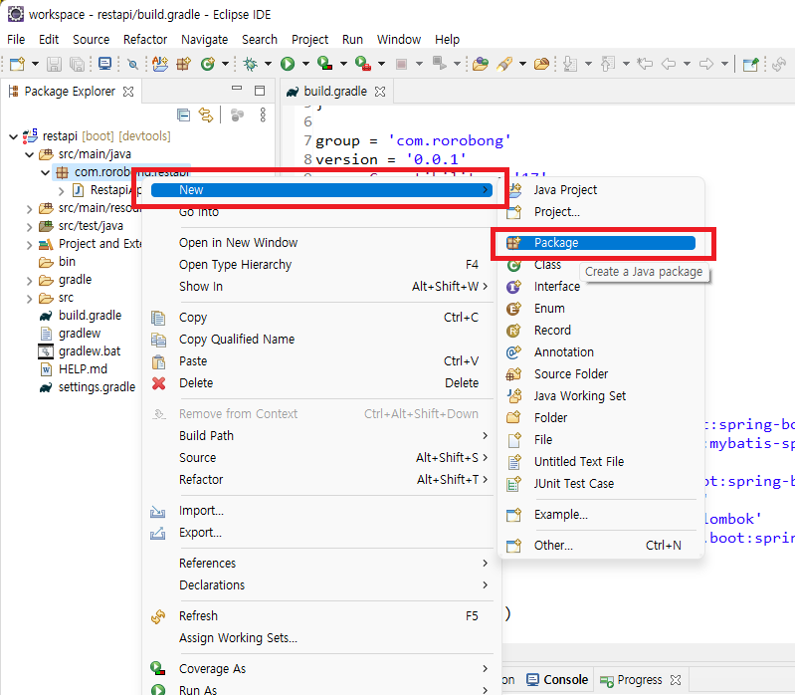
Task: Select Java Working Set in submenu
Action: pos(601,395)
